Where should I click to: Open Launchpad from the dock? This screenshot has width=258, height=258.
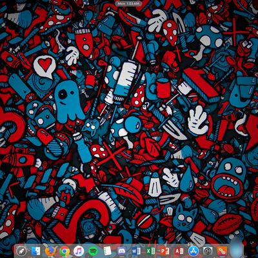pyautogui.click(x=21, y=251)
